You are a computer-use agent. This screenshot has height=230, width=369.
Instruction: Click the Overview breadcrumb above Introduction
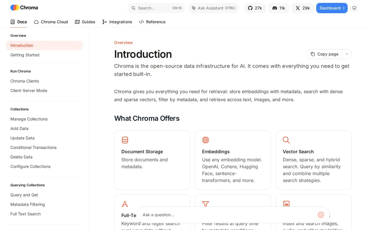123,43
